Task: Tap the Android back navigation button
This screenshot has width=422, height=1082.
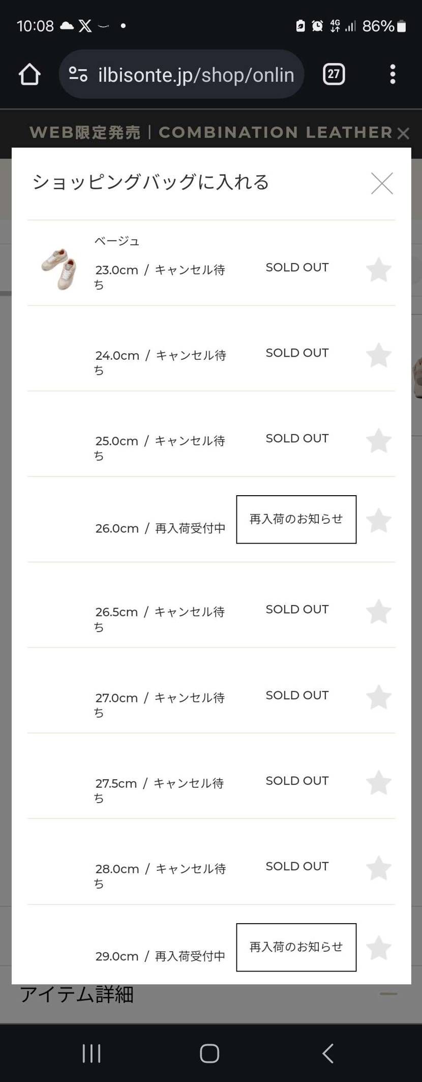Action: click(328, 1053)
